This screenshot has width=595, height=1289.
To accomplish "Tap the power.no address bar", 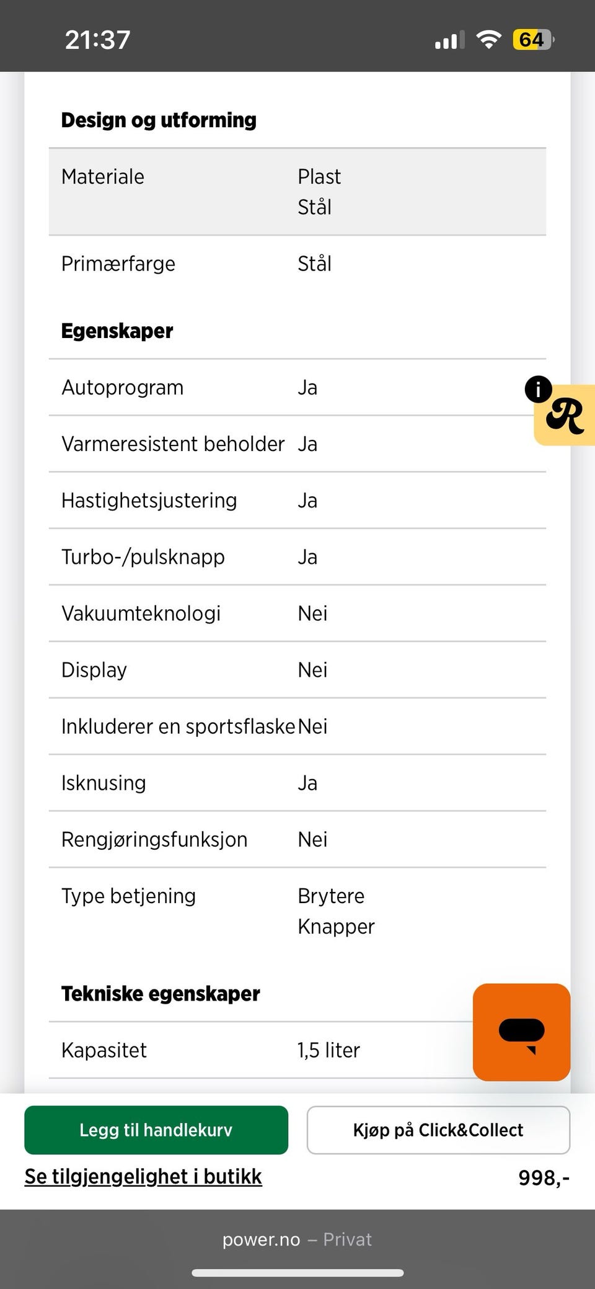I will pos(297,1239).
